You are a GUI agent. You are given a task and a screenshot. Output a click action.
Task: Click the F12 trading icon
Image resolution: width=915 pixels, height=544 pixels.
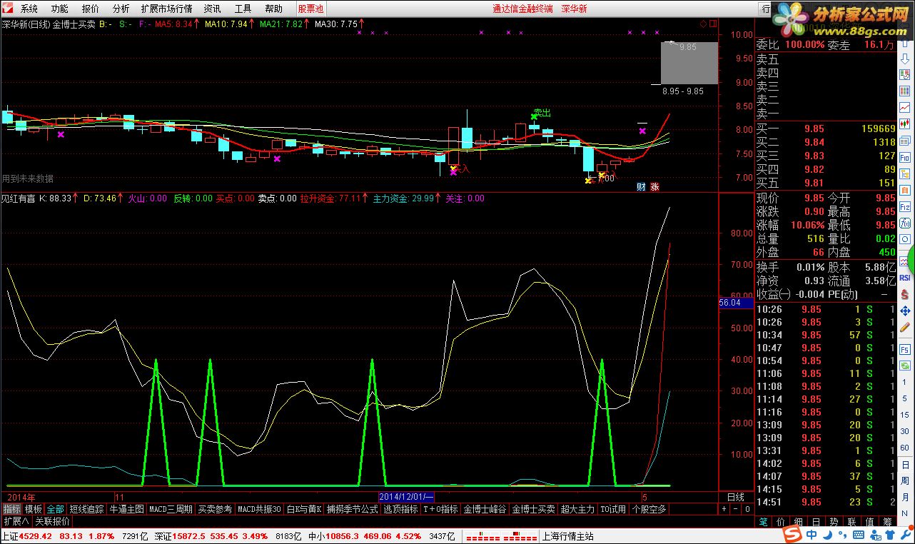click(x=904, y=206)
